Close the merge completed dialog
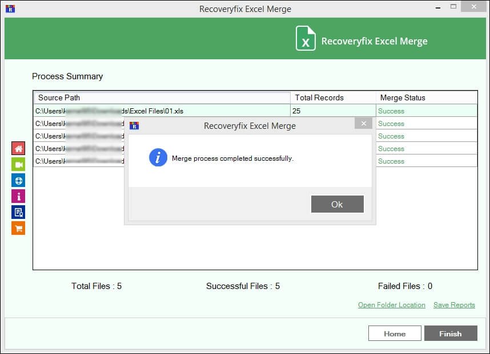Viewport: 490px width, 354px height. [363, 124]
